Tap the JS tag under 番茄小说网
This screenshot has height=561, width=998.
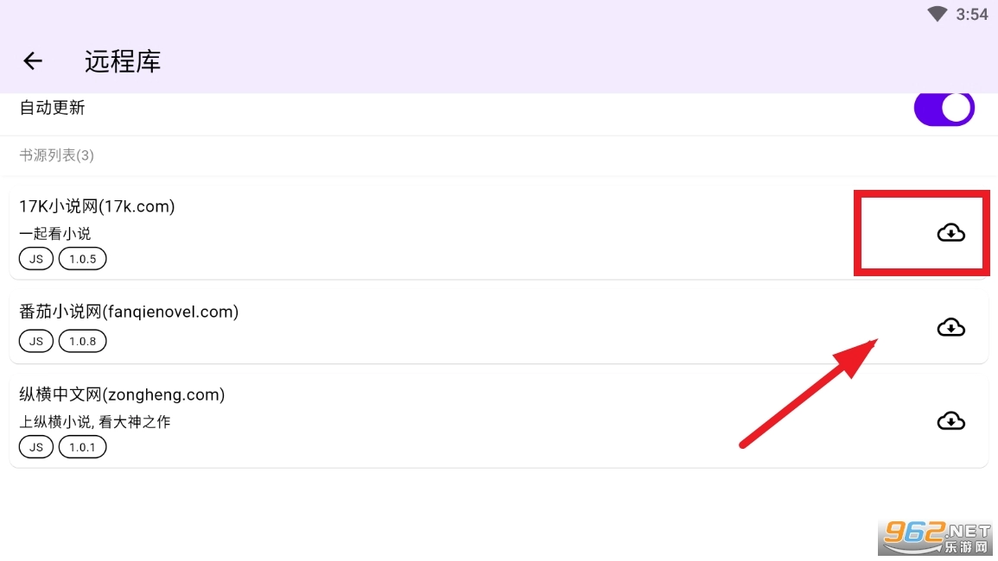[36, 341]
